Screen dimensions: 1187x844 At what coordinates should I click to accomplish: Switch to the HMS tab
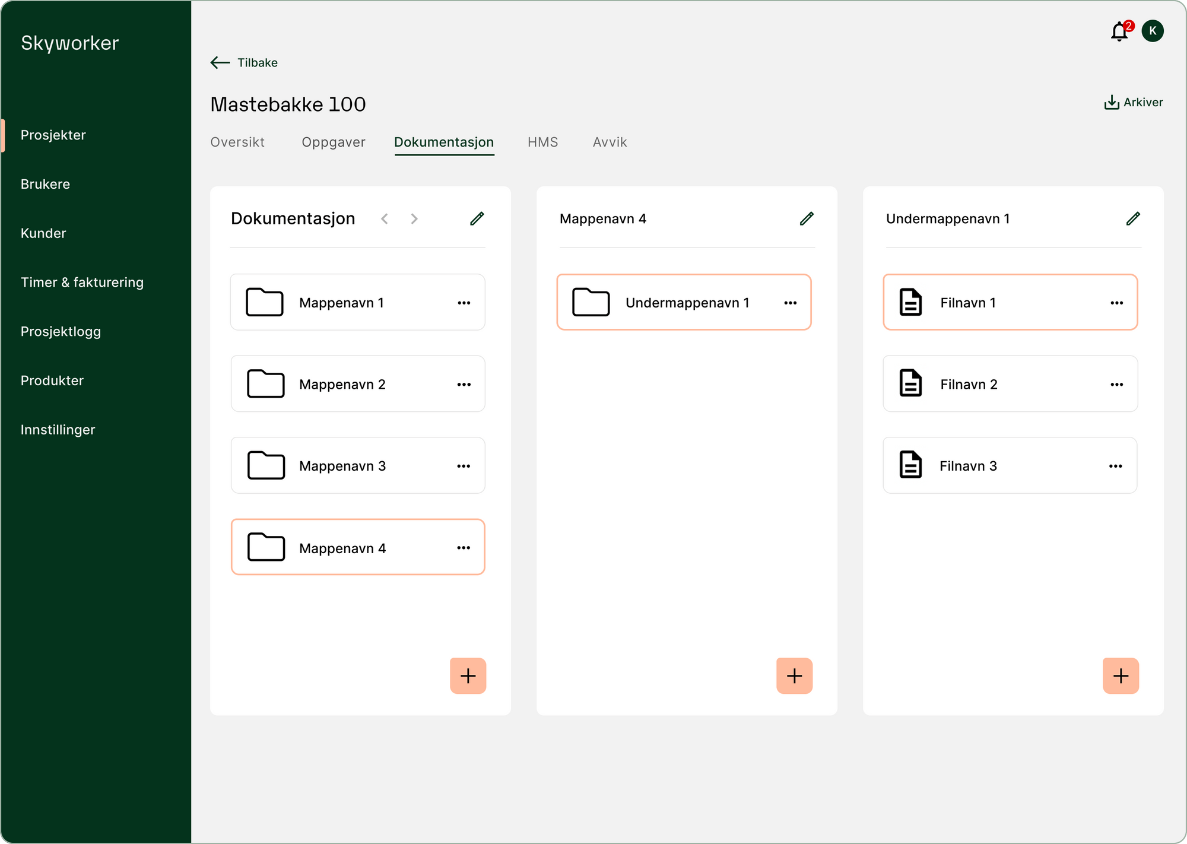click(x=542, y=142)
